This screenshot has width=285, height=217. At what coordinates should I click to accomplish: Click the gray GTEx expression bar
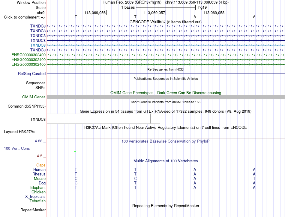coord(150,119)
